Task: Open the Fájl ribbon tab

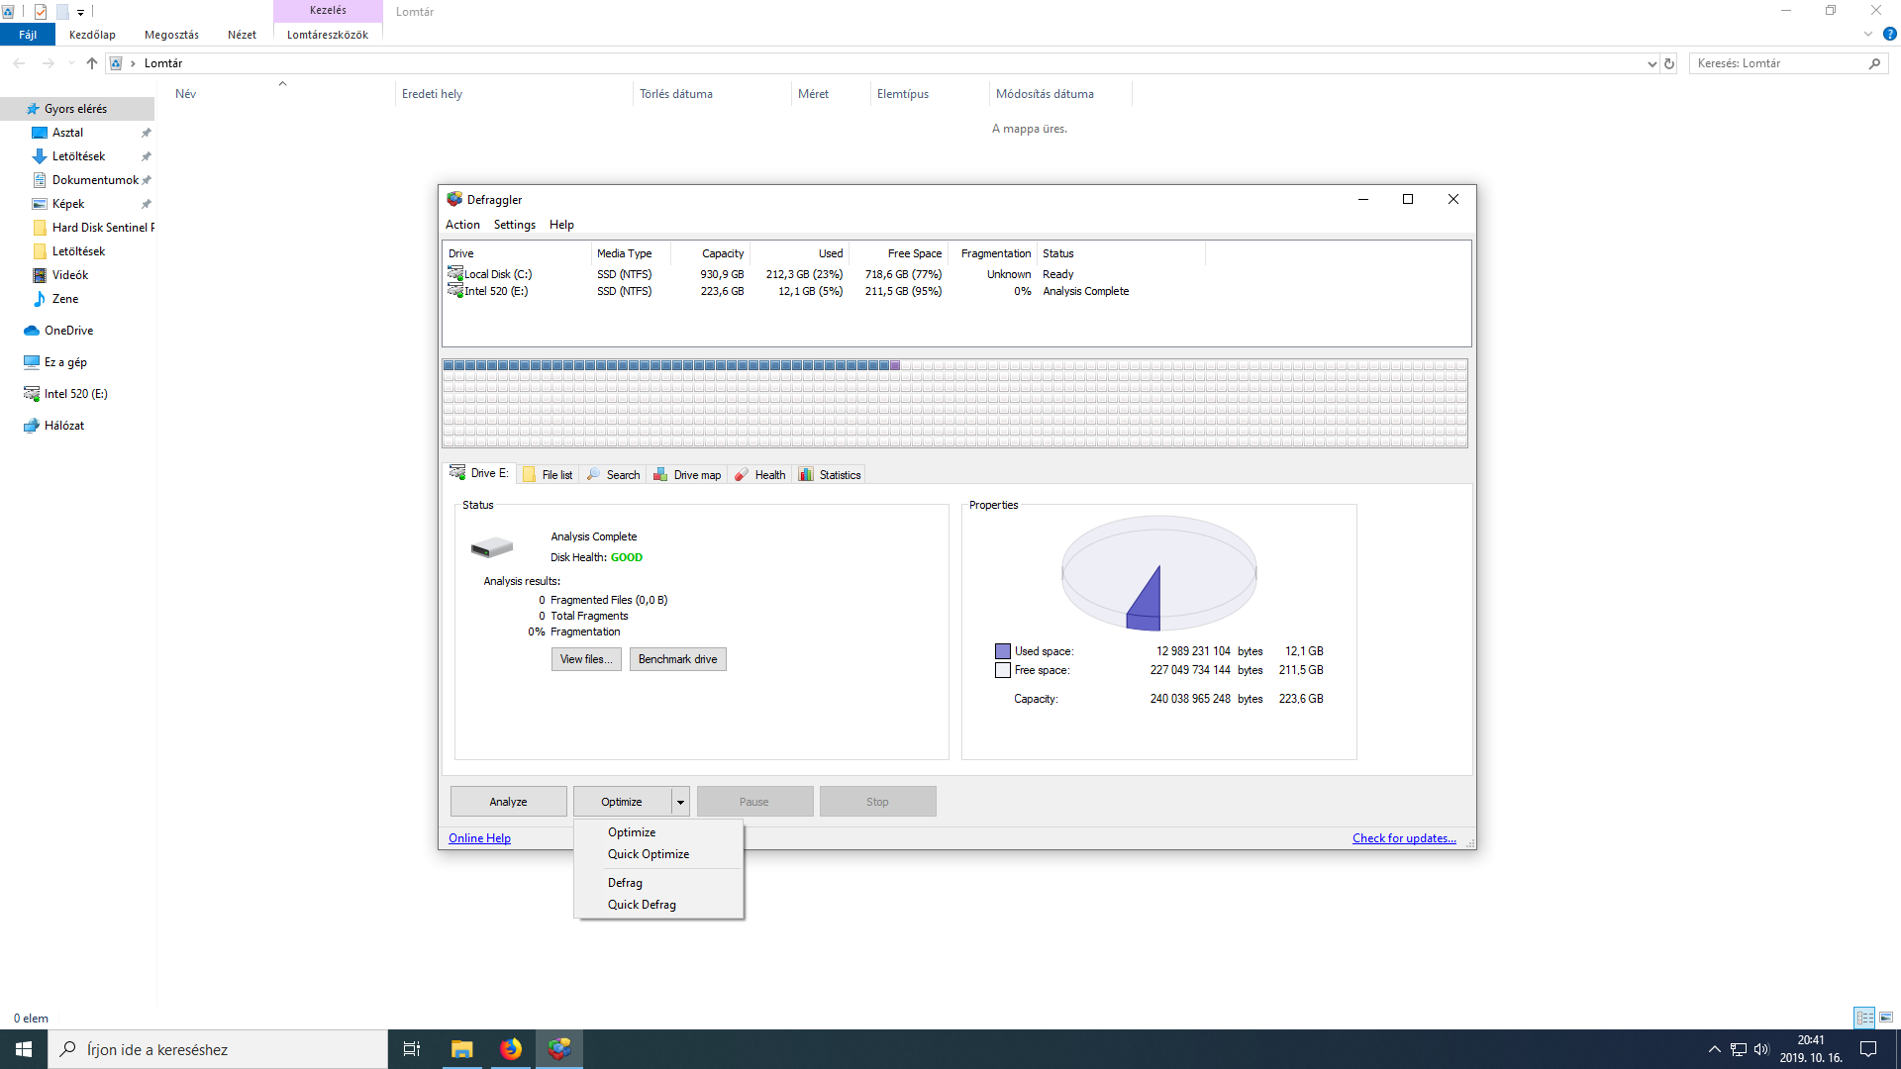Action: tap(28, 35)
